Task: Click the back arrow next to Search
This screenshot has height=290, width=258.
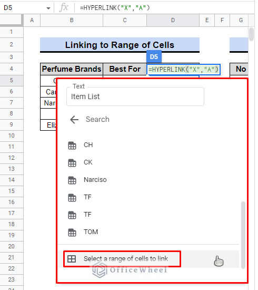Action: click(74, 120)
